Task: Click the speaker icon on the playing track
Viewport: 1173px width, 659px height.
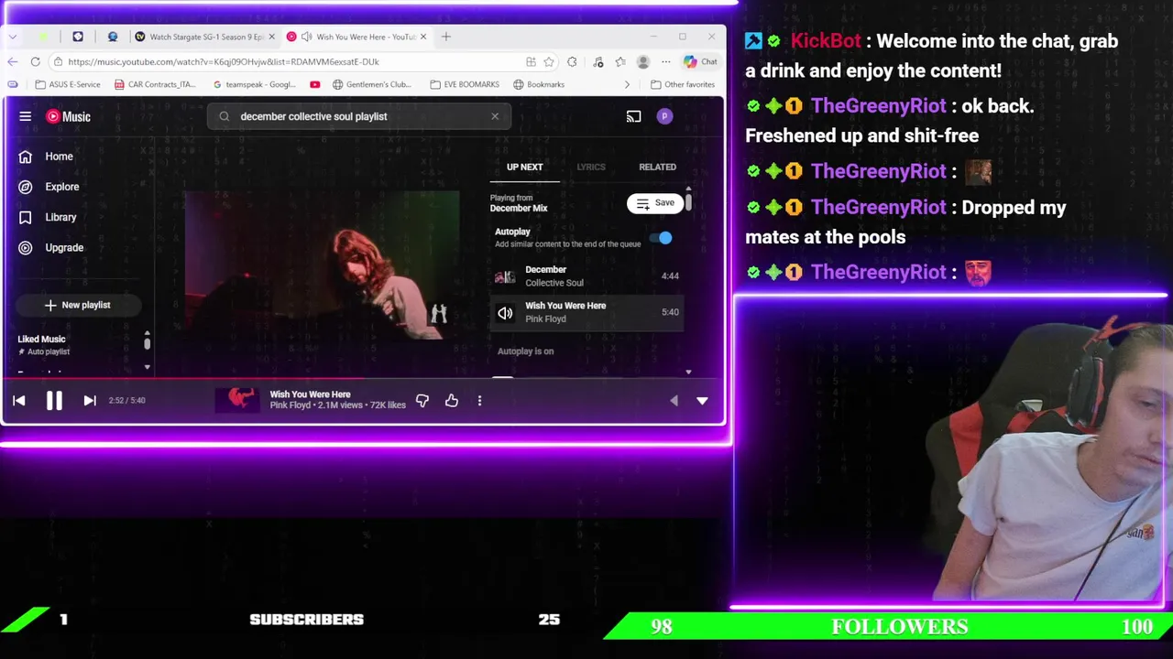Action: pyautogui.click(x=505, y=312)
